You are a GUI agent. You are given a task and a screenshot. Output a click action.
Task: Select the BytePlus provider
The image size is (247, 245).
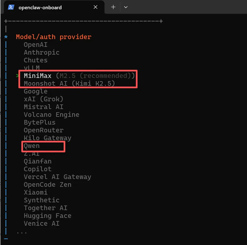click(39, 123)
